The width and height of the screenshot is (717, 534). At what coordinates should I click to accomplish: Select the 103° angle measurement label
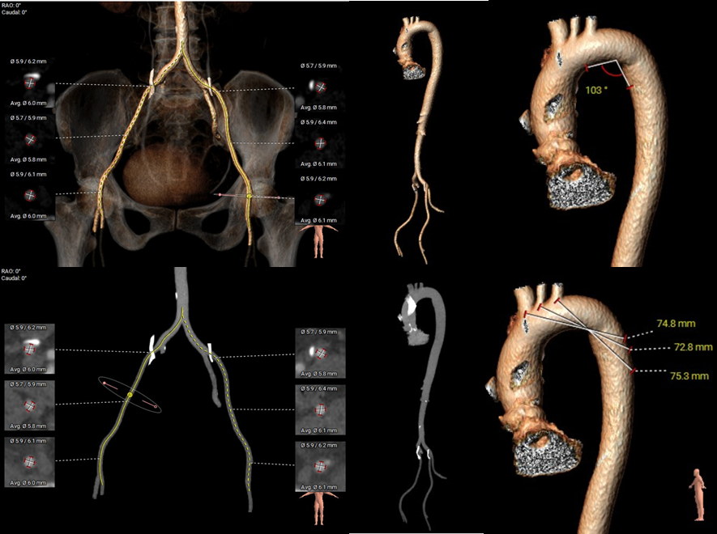tap(595, 90)
